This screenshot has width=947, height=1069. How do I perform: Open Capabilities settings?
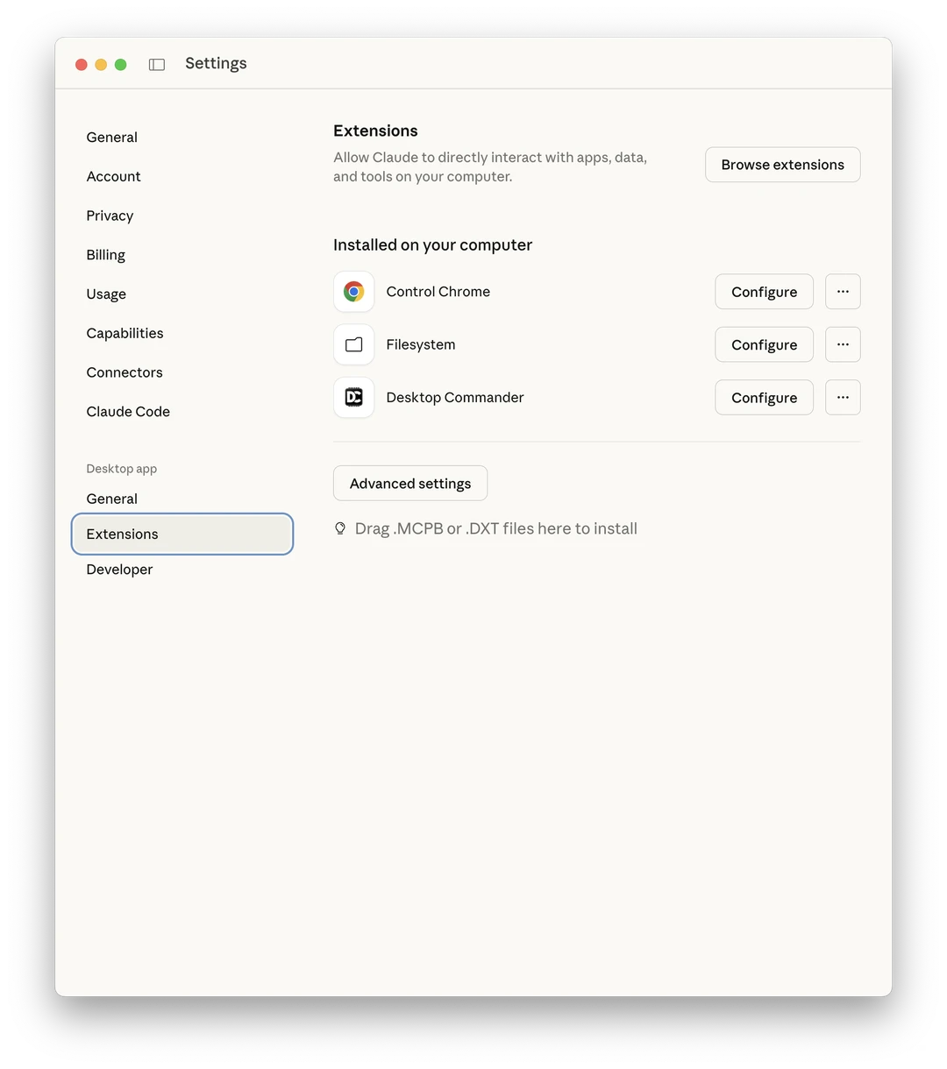(x=125, y=333)
